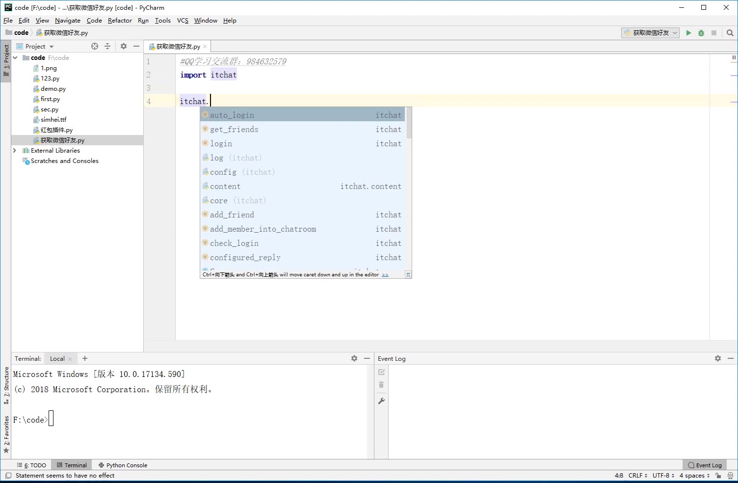Viewport: 738px width, 483px height.
Task: Open Event Log settings gear
Action: click(718, 358)
